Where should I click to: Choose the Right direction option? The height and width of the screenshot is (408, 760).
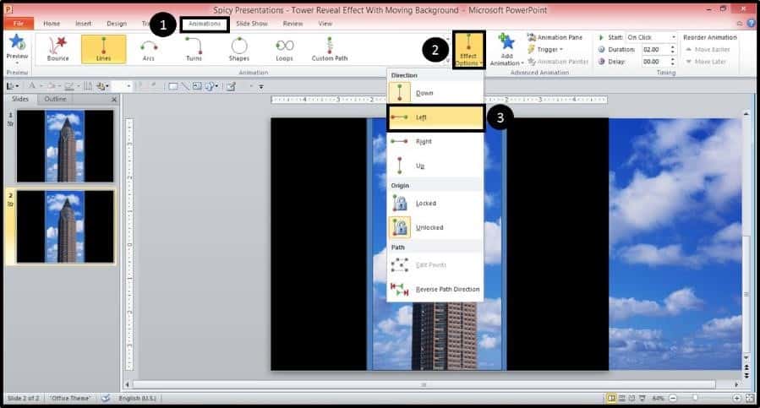tap(435, 142)
